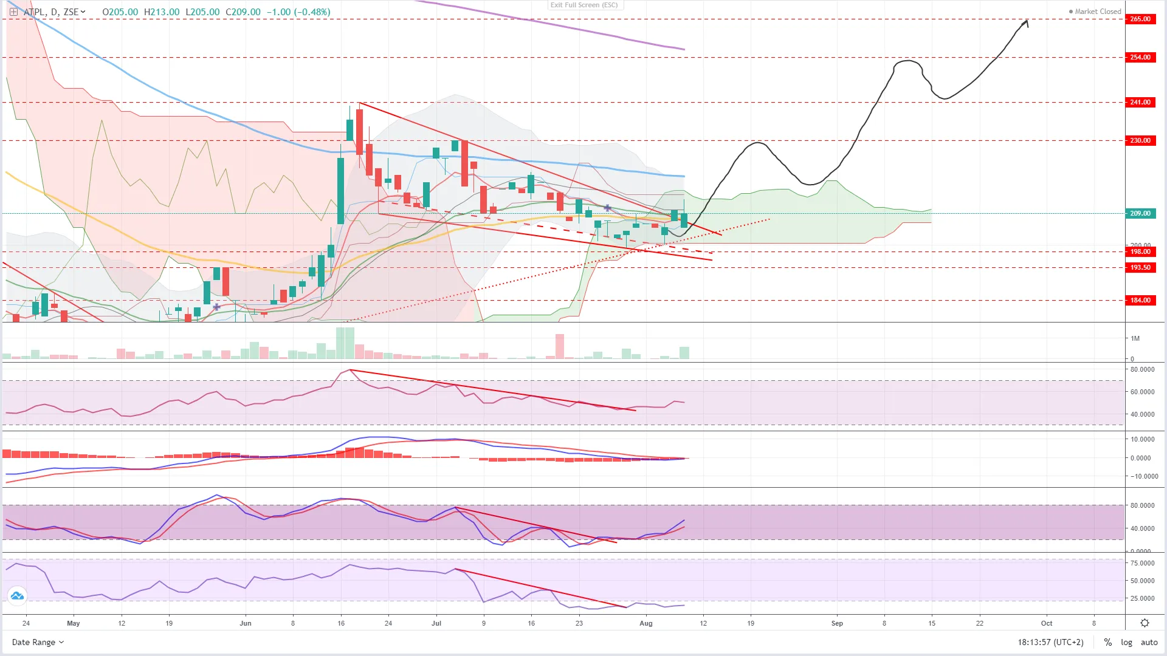Toggle log scale mode
Image resolution: width=1167 pixels, height=656 pixels.
[1126, 642]
